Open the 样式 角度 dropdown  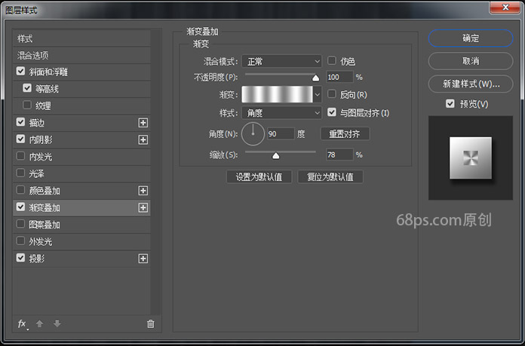coord(281,113)
